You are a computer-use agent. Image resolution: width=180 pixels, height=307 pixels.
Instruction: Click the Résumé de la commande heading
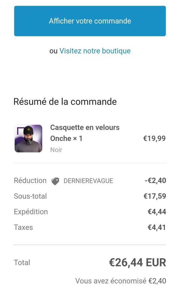(x=65, y=102)
